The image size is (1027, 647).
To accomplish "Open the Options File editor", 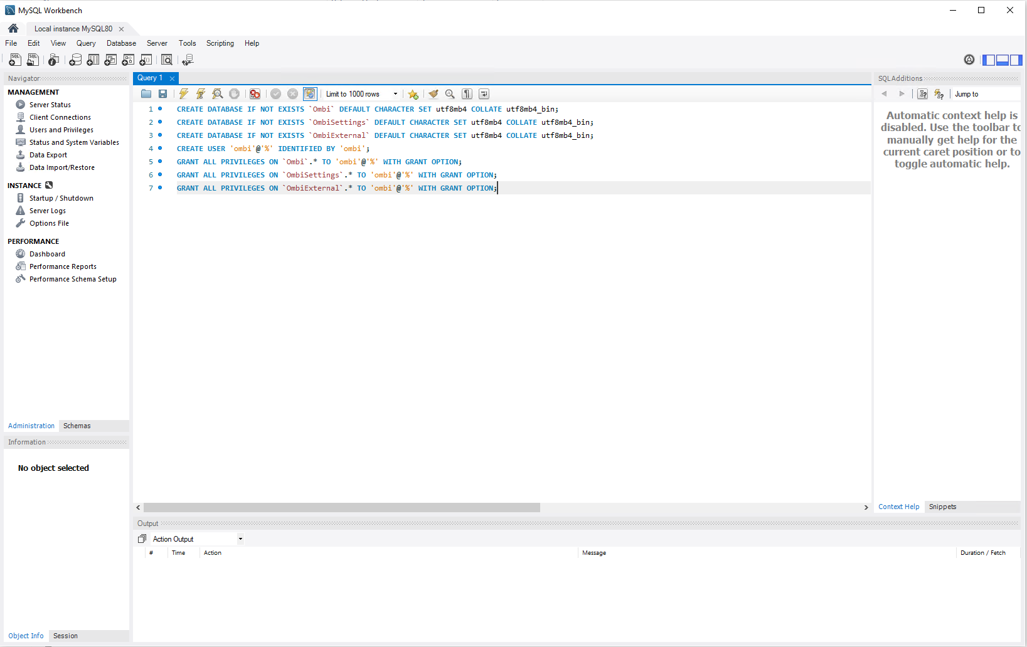I will [x=49, y=223].
